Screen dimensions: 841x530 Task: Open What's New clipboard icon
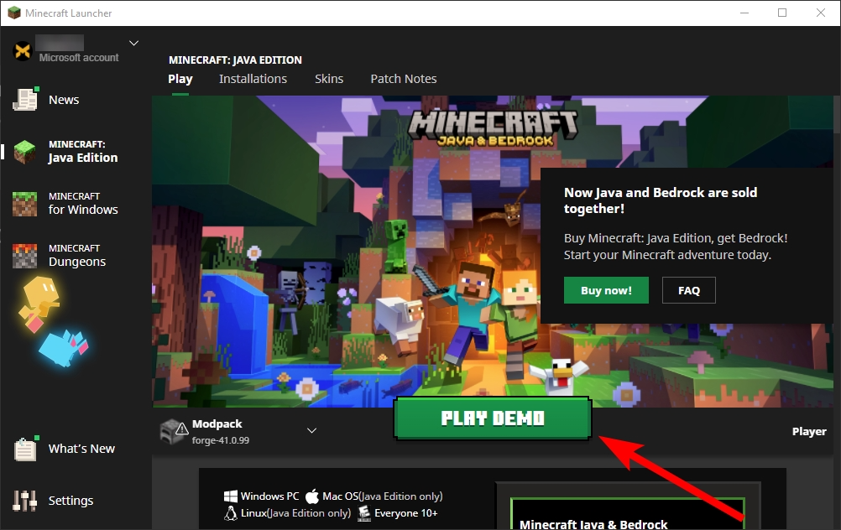(x=25, y=449)
